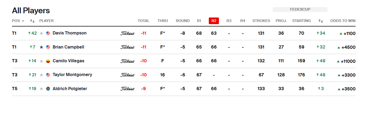The image size is (367, 119).
Task: Star Aldrich Potgieter as a favorite
Action: (41, 89)
